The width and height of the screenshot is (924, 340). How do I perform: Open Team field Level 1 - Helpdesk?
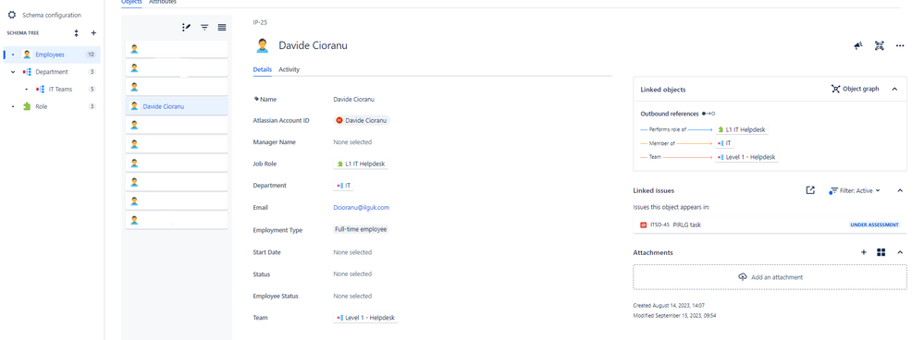click(365, 318)
